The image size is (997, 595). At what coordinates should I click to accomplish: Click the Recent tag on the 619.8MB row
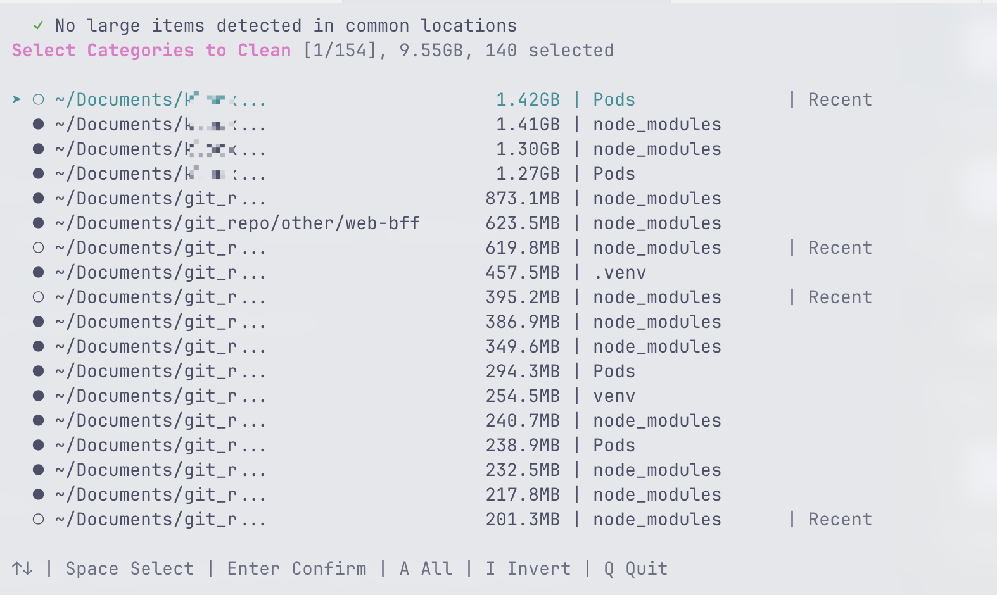tap(840, 247)
